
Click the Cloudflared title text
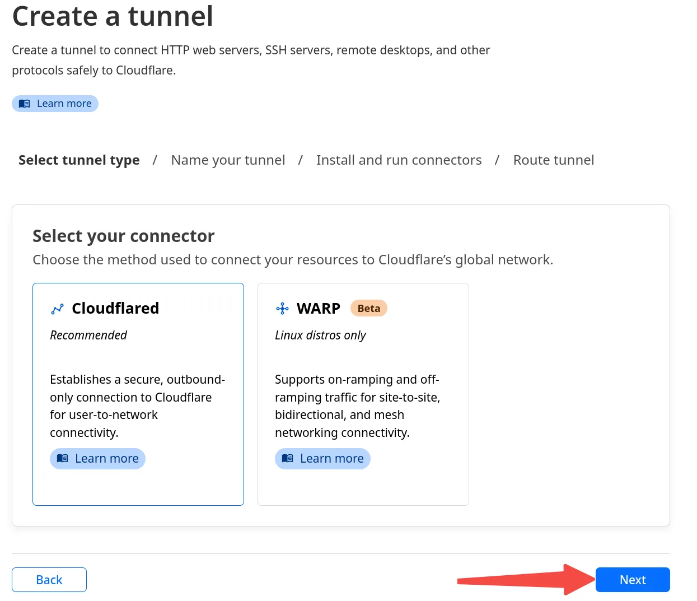click(x=115, y=309)
